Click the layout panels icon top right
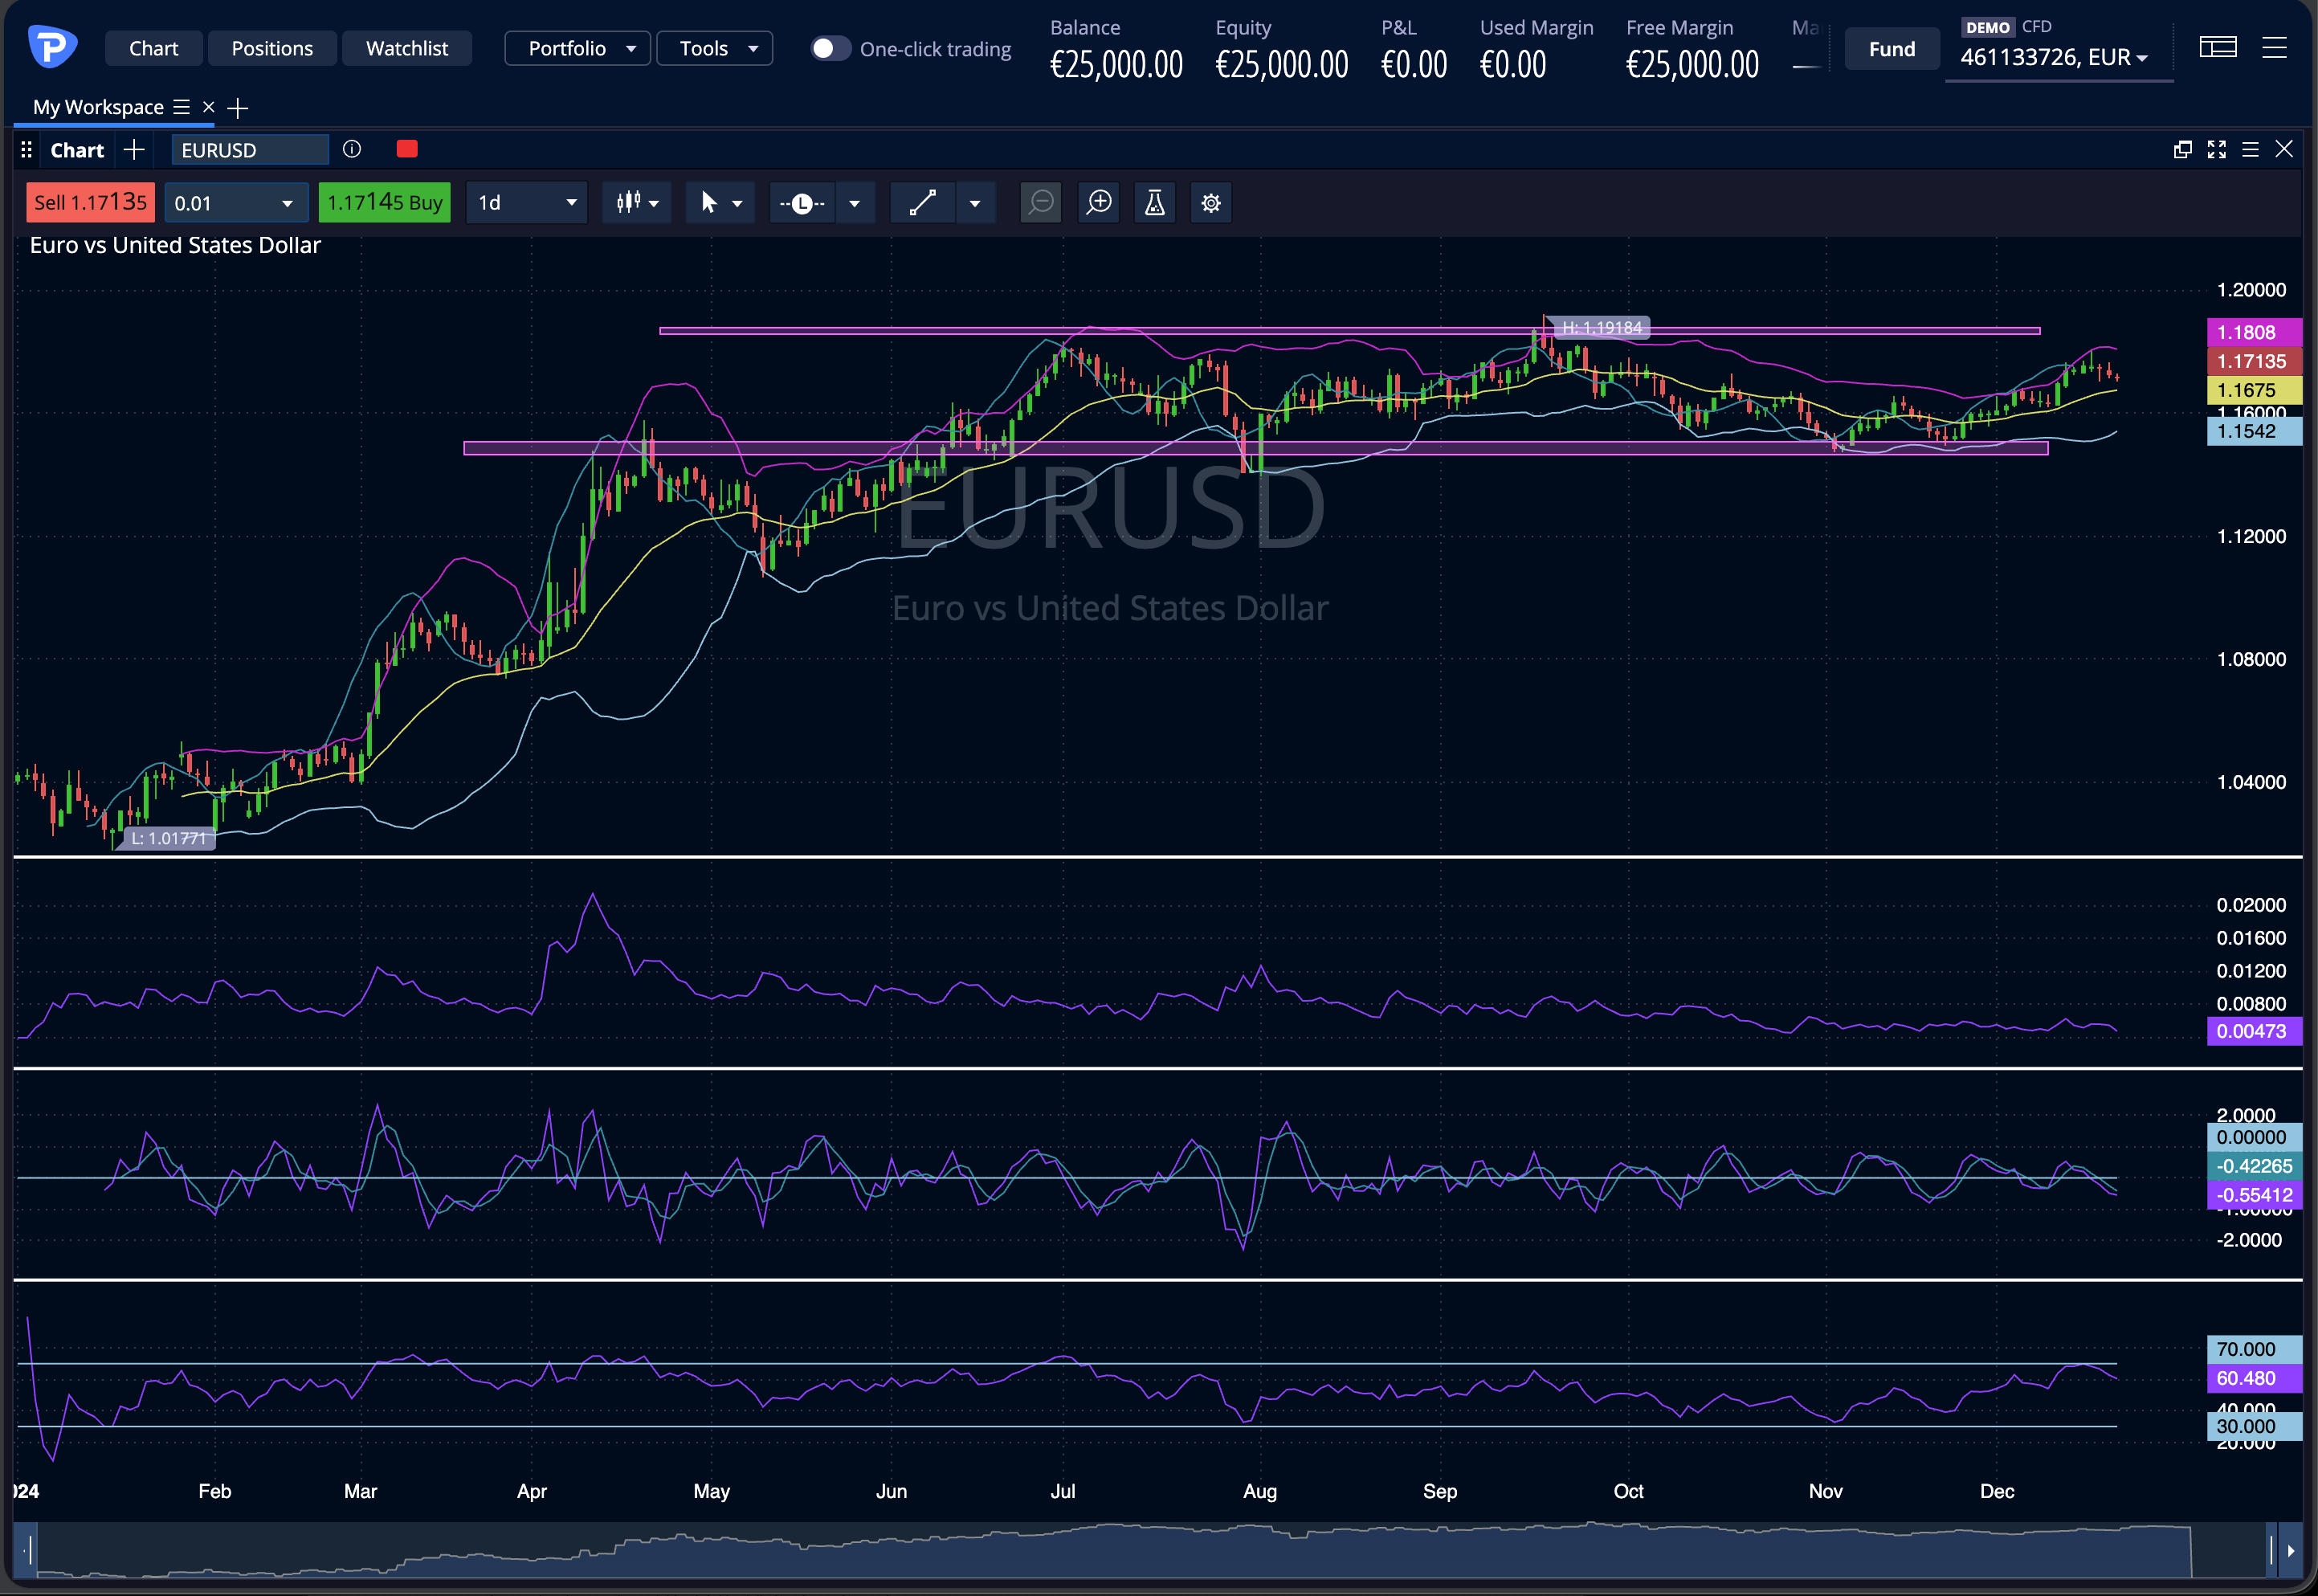2318x1596 pixels. (x=2217, y=47)
